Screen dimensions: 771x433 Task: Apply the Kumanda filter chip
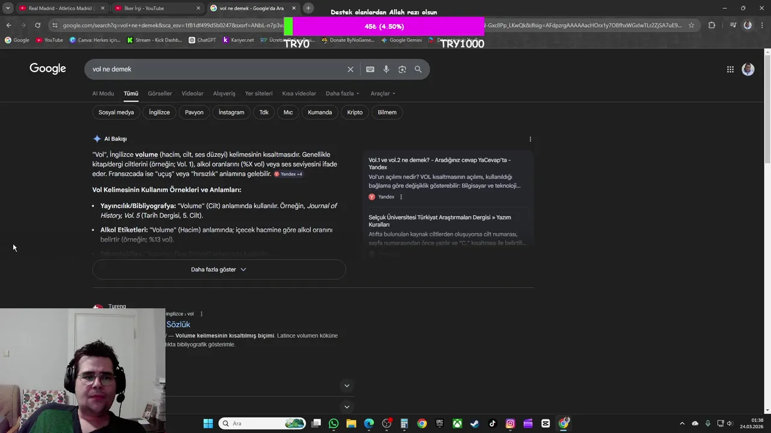(x=320, y=112)
